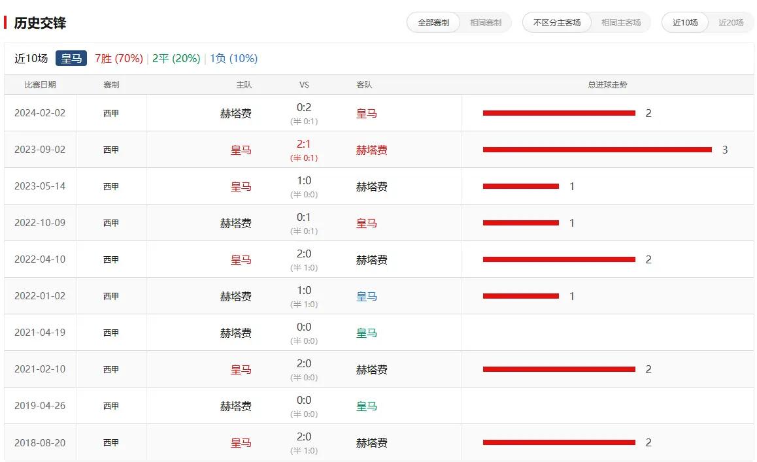Click the goal bar for 2022-10-09 match

click(521, 223)
